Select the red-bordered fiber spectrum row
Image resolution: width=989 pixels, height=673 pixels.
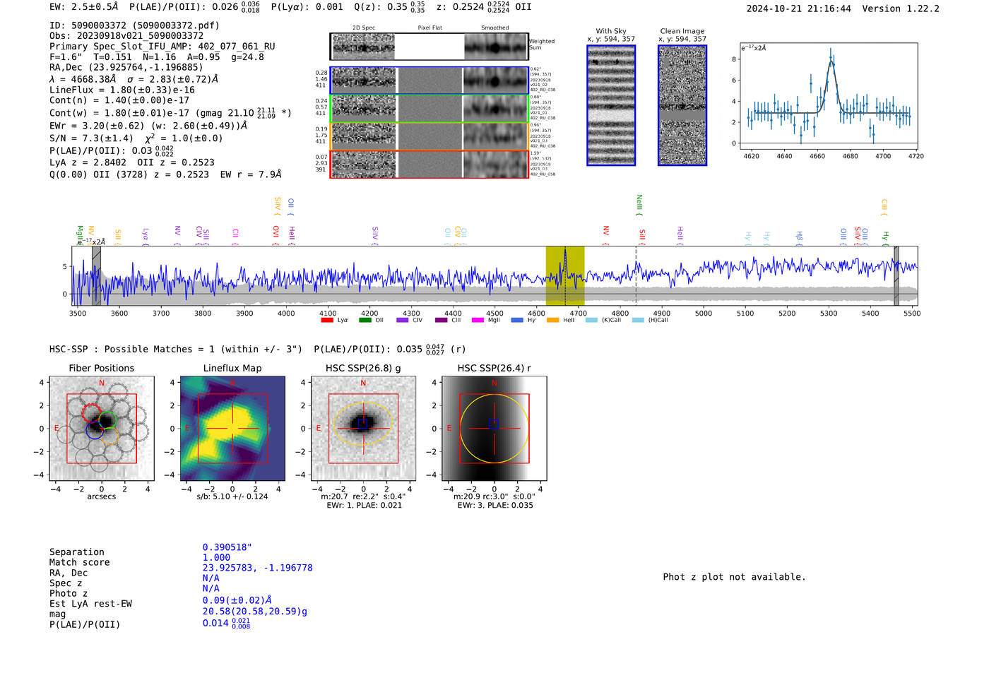point(429,164)
